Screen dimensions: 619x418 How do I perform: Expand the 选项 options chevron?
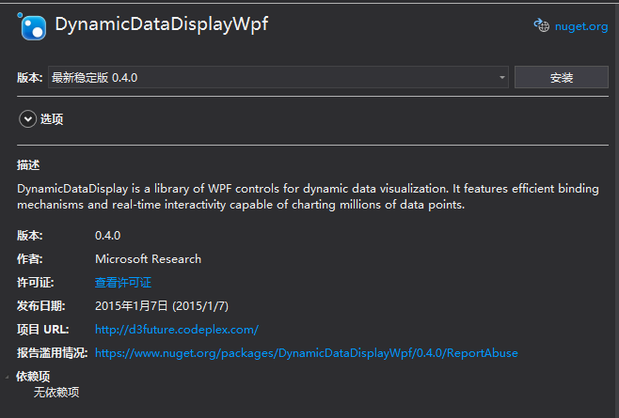pyautogui.click(x=27, y=118)
